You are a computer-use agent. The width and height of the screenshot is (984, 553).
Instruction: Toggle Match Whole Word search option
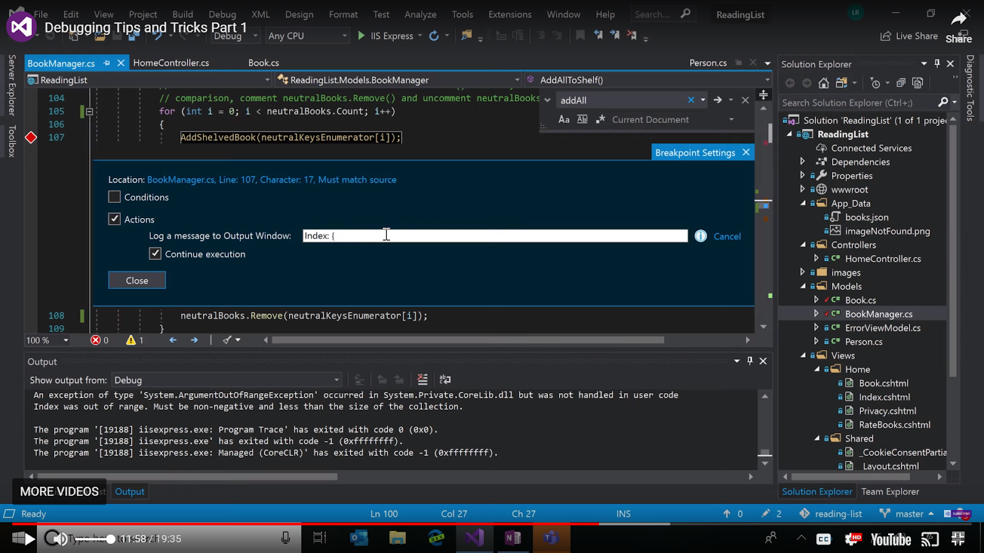tap(582, 119)
